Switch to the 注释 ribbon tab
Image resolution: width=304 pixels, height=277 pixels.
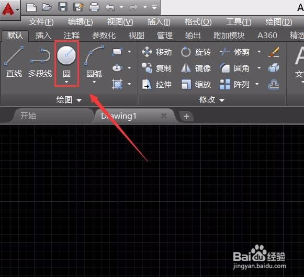(72, 36)
